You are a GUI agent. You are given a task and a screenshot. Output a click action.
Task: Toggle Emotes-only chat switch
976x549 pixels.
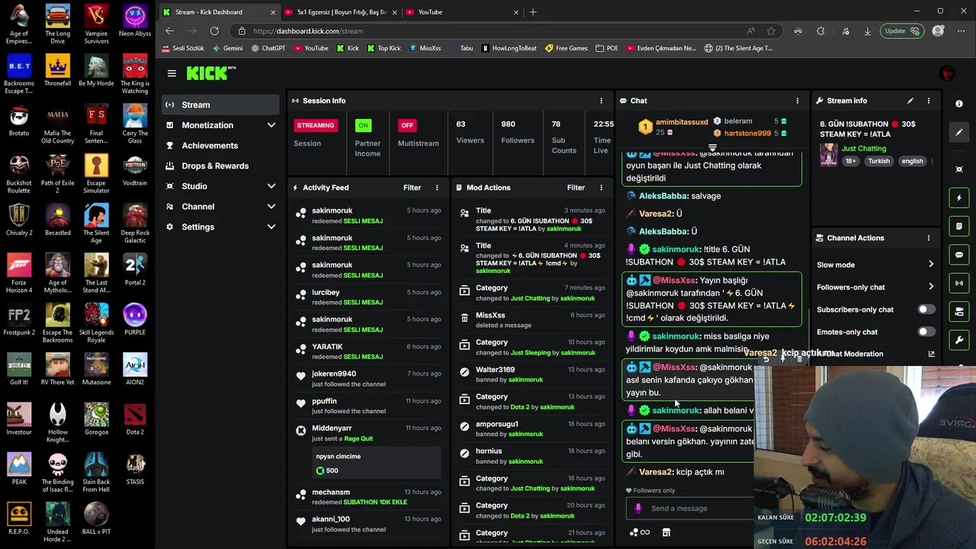926,332
